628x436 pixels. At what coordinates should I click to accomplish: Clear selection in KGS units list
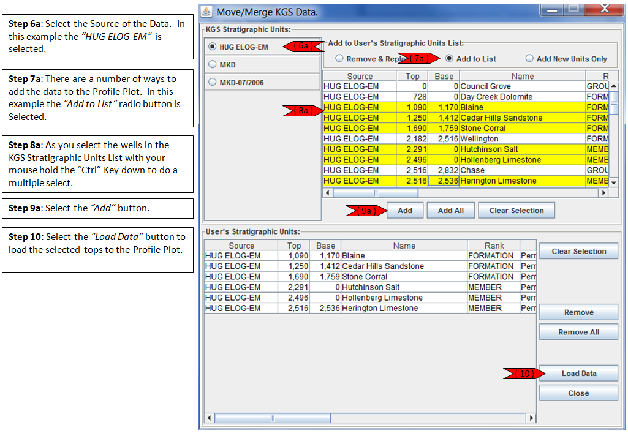click(x=516, y=210)
